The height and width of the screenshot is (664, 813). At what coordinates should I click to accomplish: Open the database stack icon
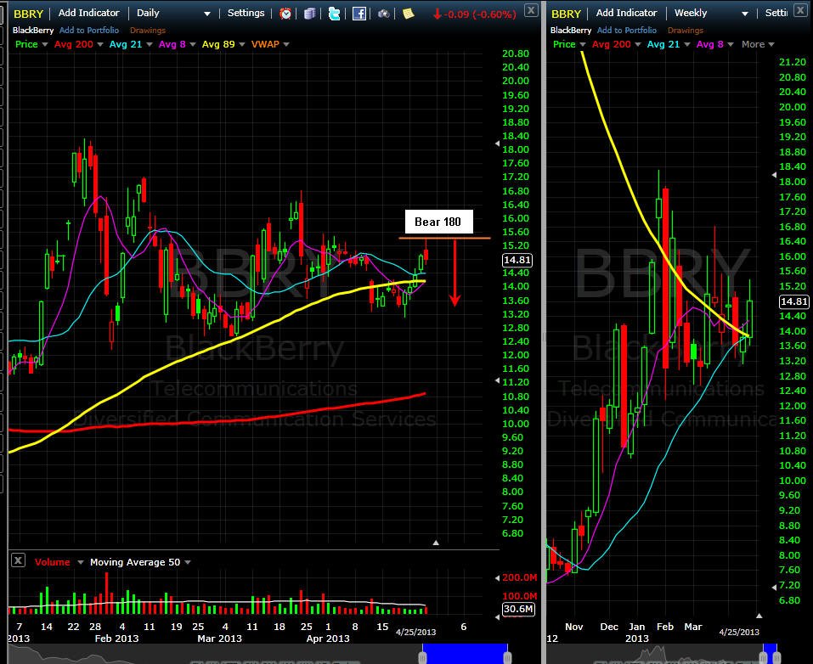point(309,14)
